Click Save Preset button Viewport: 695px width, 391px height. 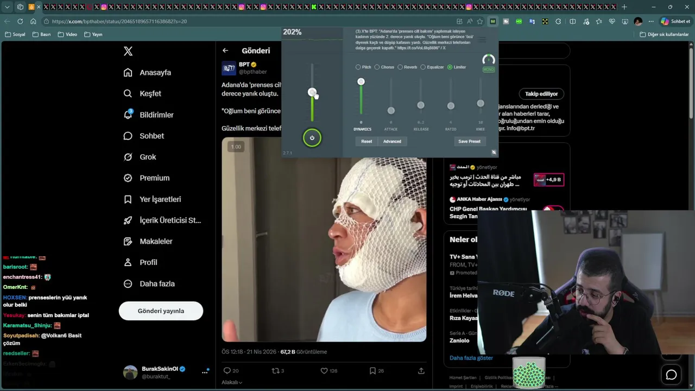(x=469, y=141)
